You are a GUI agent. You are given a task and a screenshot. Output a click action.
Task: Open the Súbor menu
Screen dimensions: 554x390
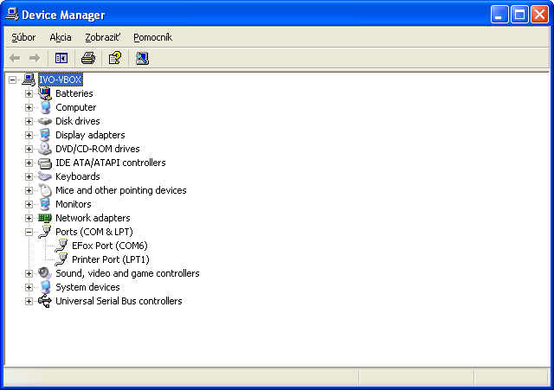click(x=23, y=37)
